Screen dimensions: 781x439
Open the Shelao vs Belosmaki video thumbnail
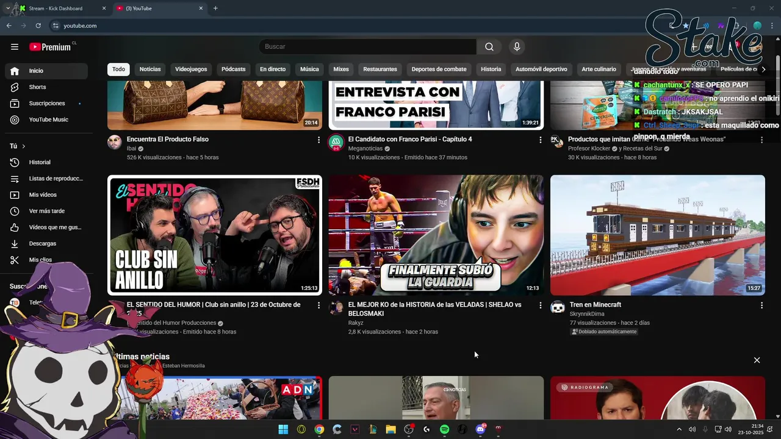[436, 235]
